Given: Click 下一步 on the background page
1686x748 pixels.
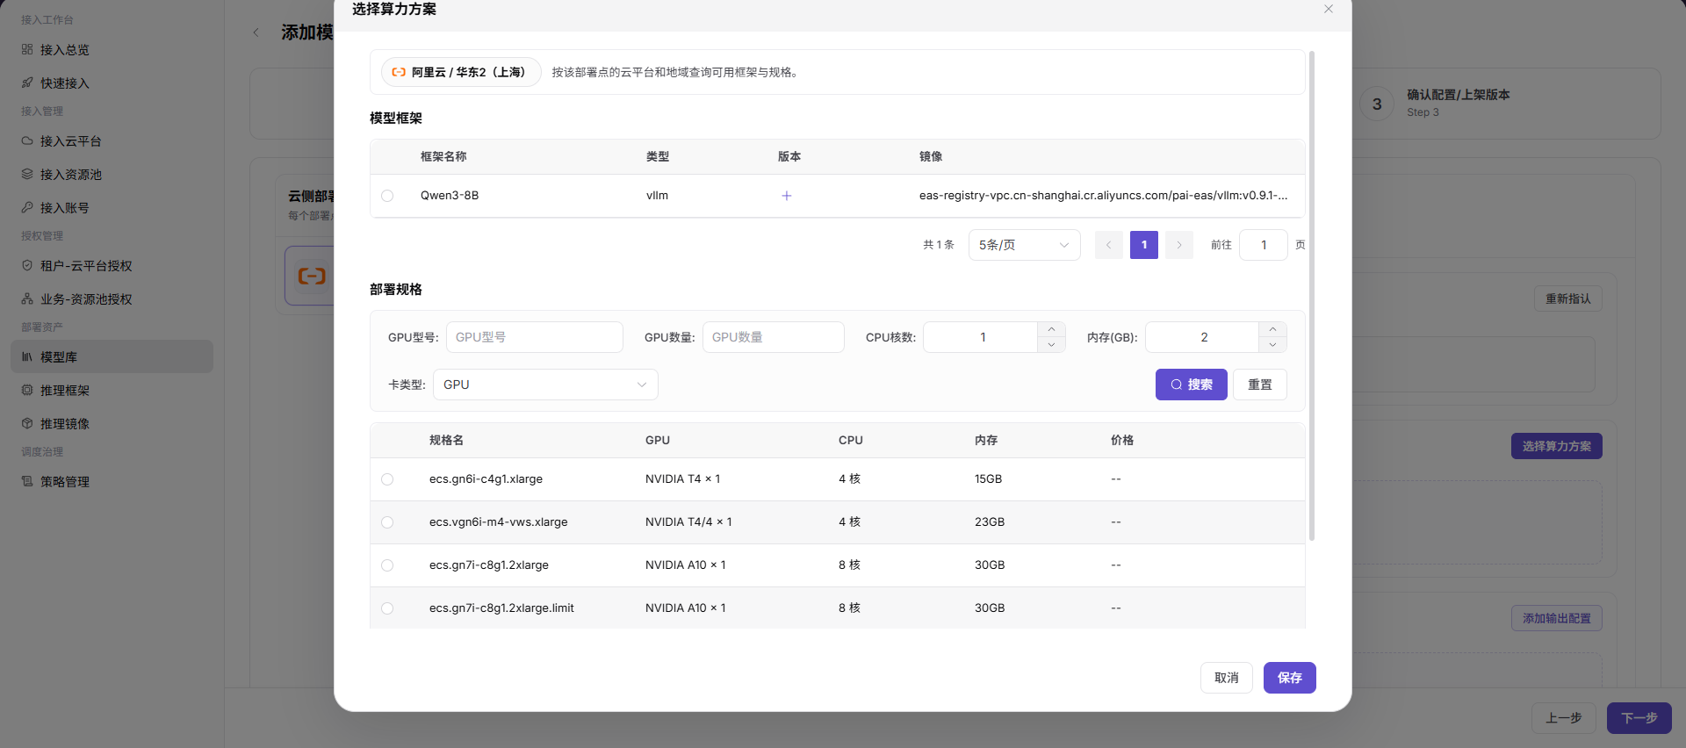Looking at the screenshot, I should click(x=1639, y=718).
